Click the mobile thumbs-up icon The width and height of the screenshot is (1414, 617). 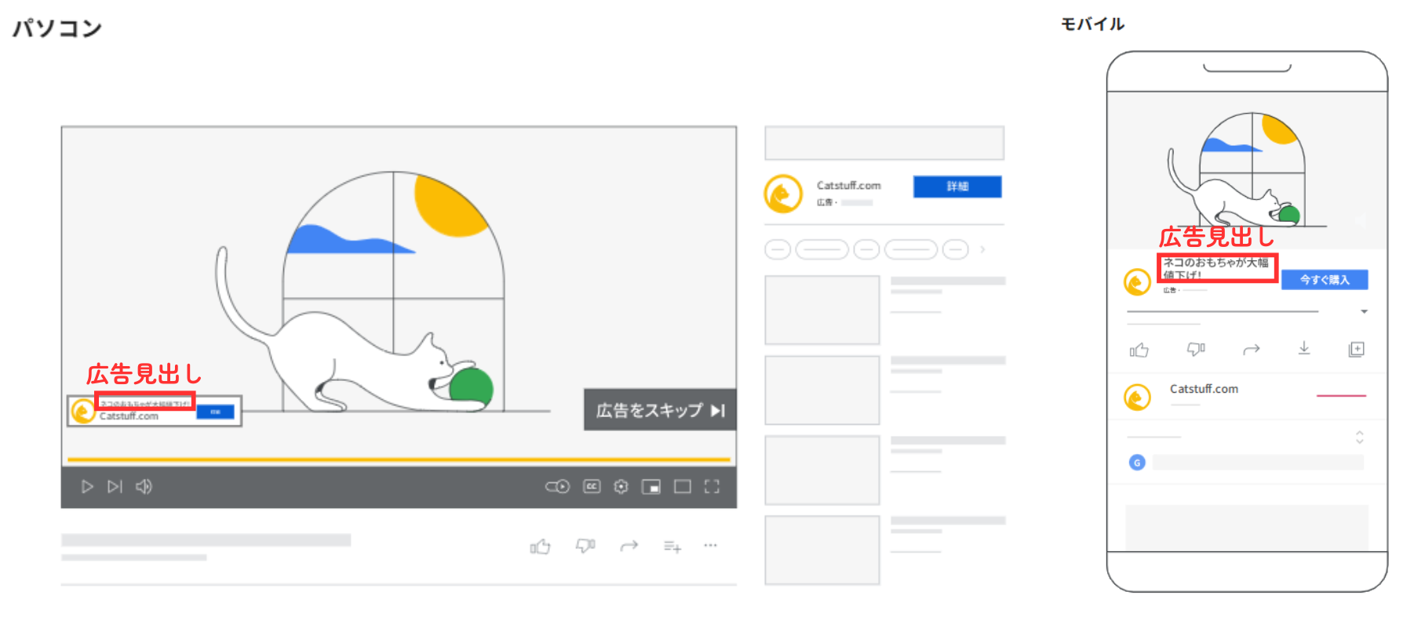coord(1139,350)
